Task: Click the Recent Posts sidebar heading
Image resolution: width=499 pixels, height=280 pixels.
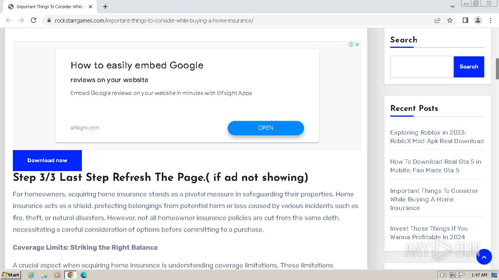Action: pyautogui.click(x=414, y=108)
